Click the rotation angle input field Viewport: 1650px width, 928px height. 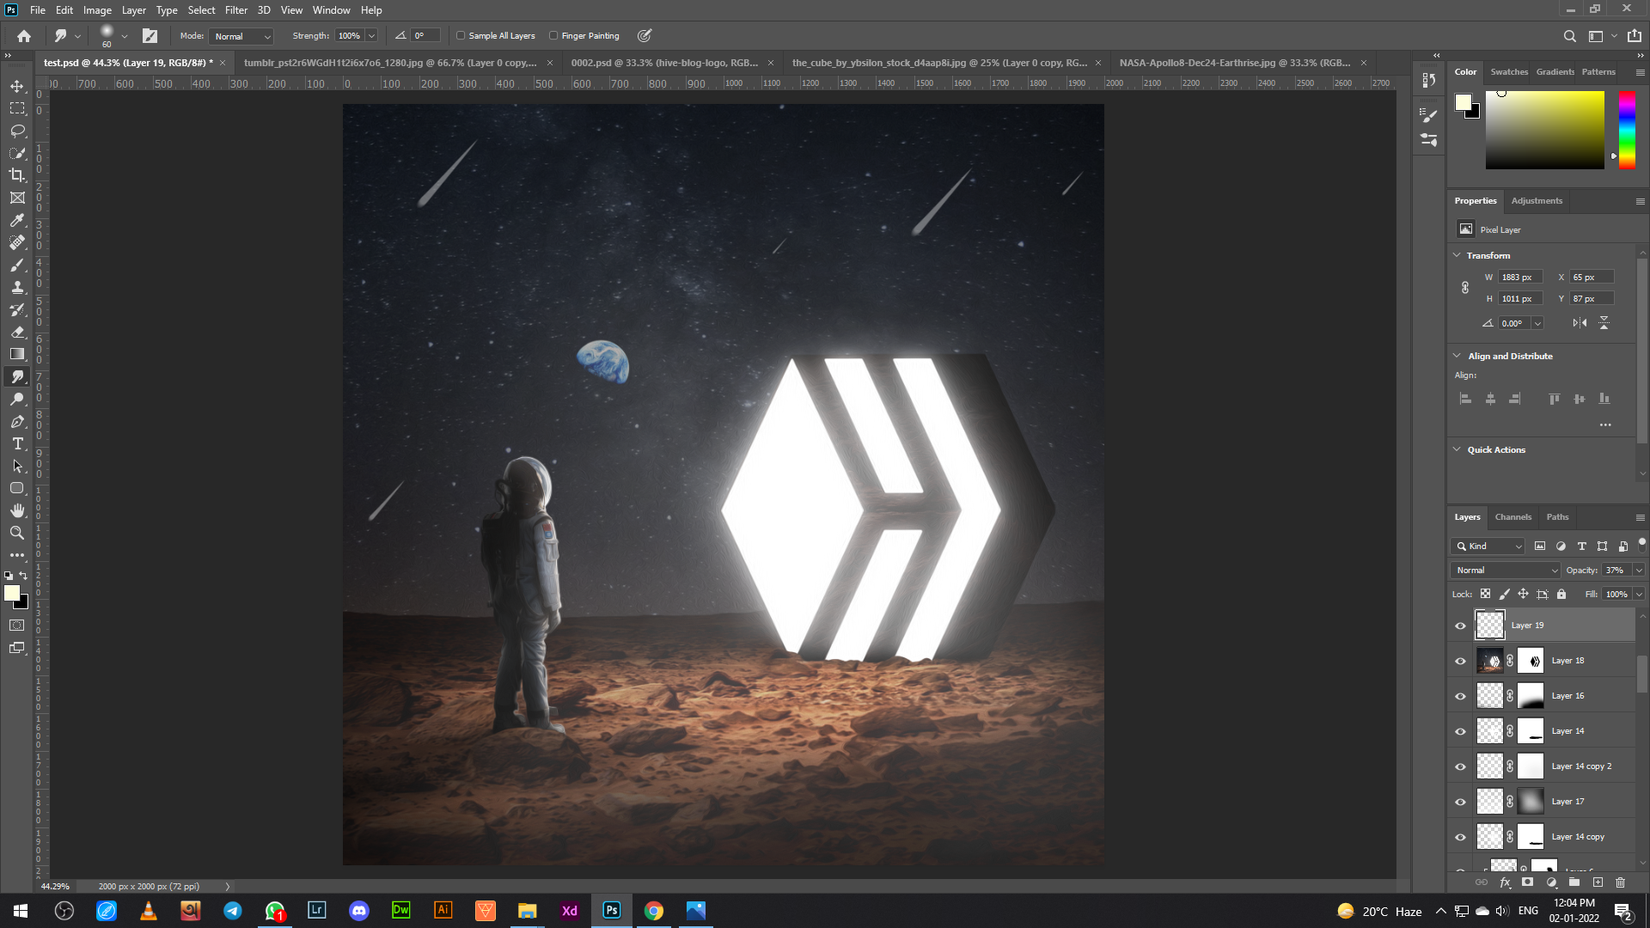click(1514, 323)
